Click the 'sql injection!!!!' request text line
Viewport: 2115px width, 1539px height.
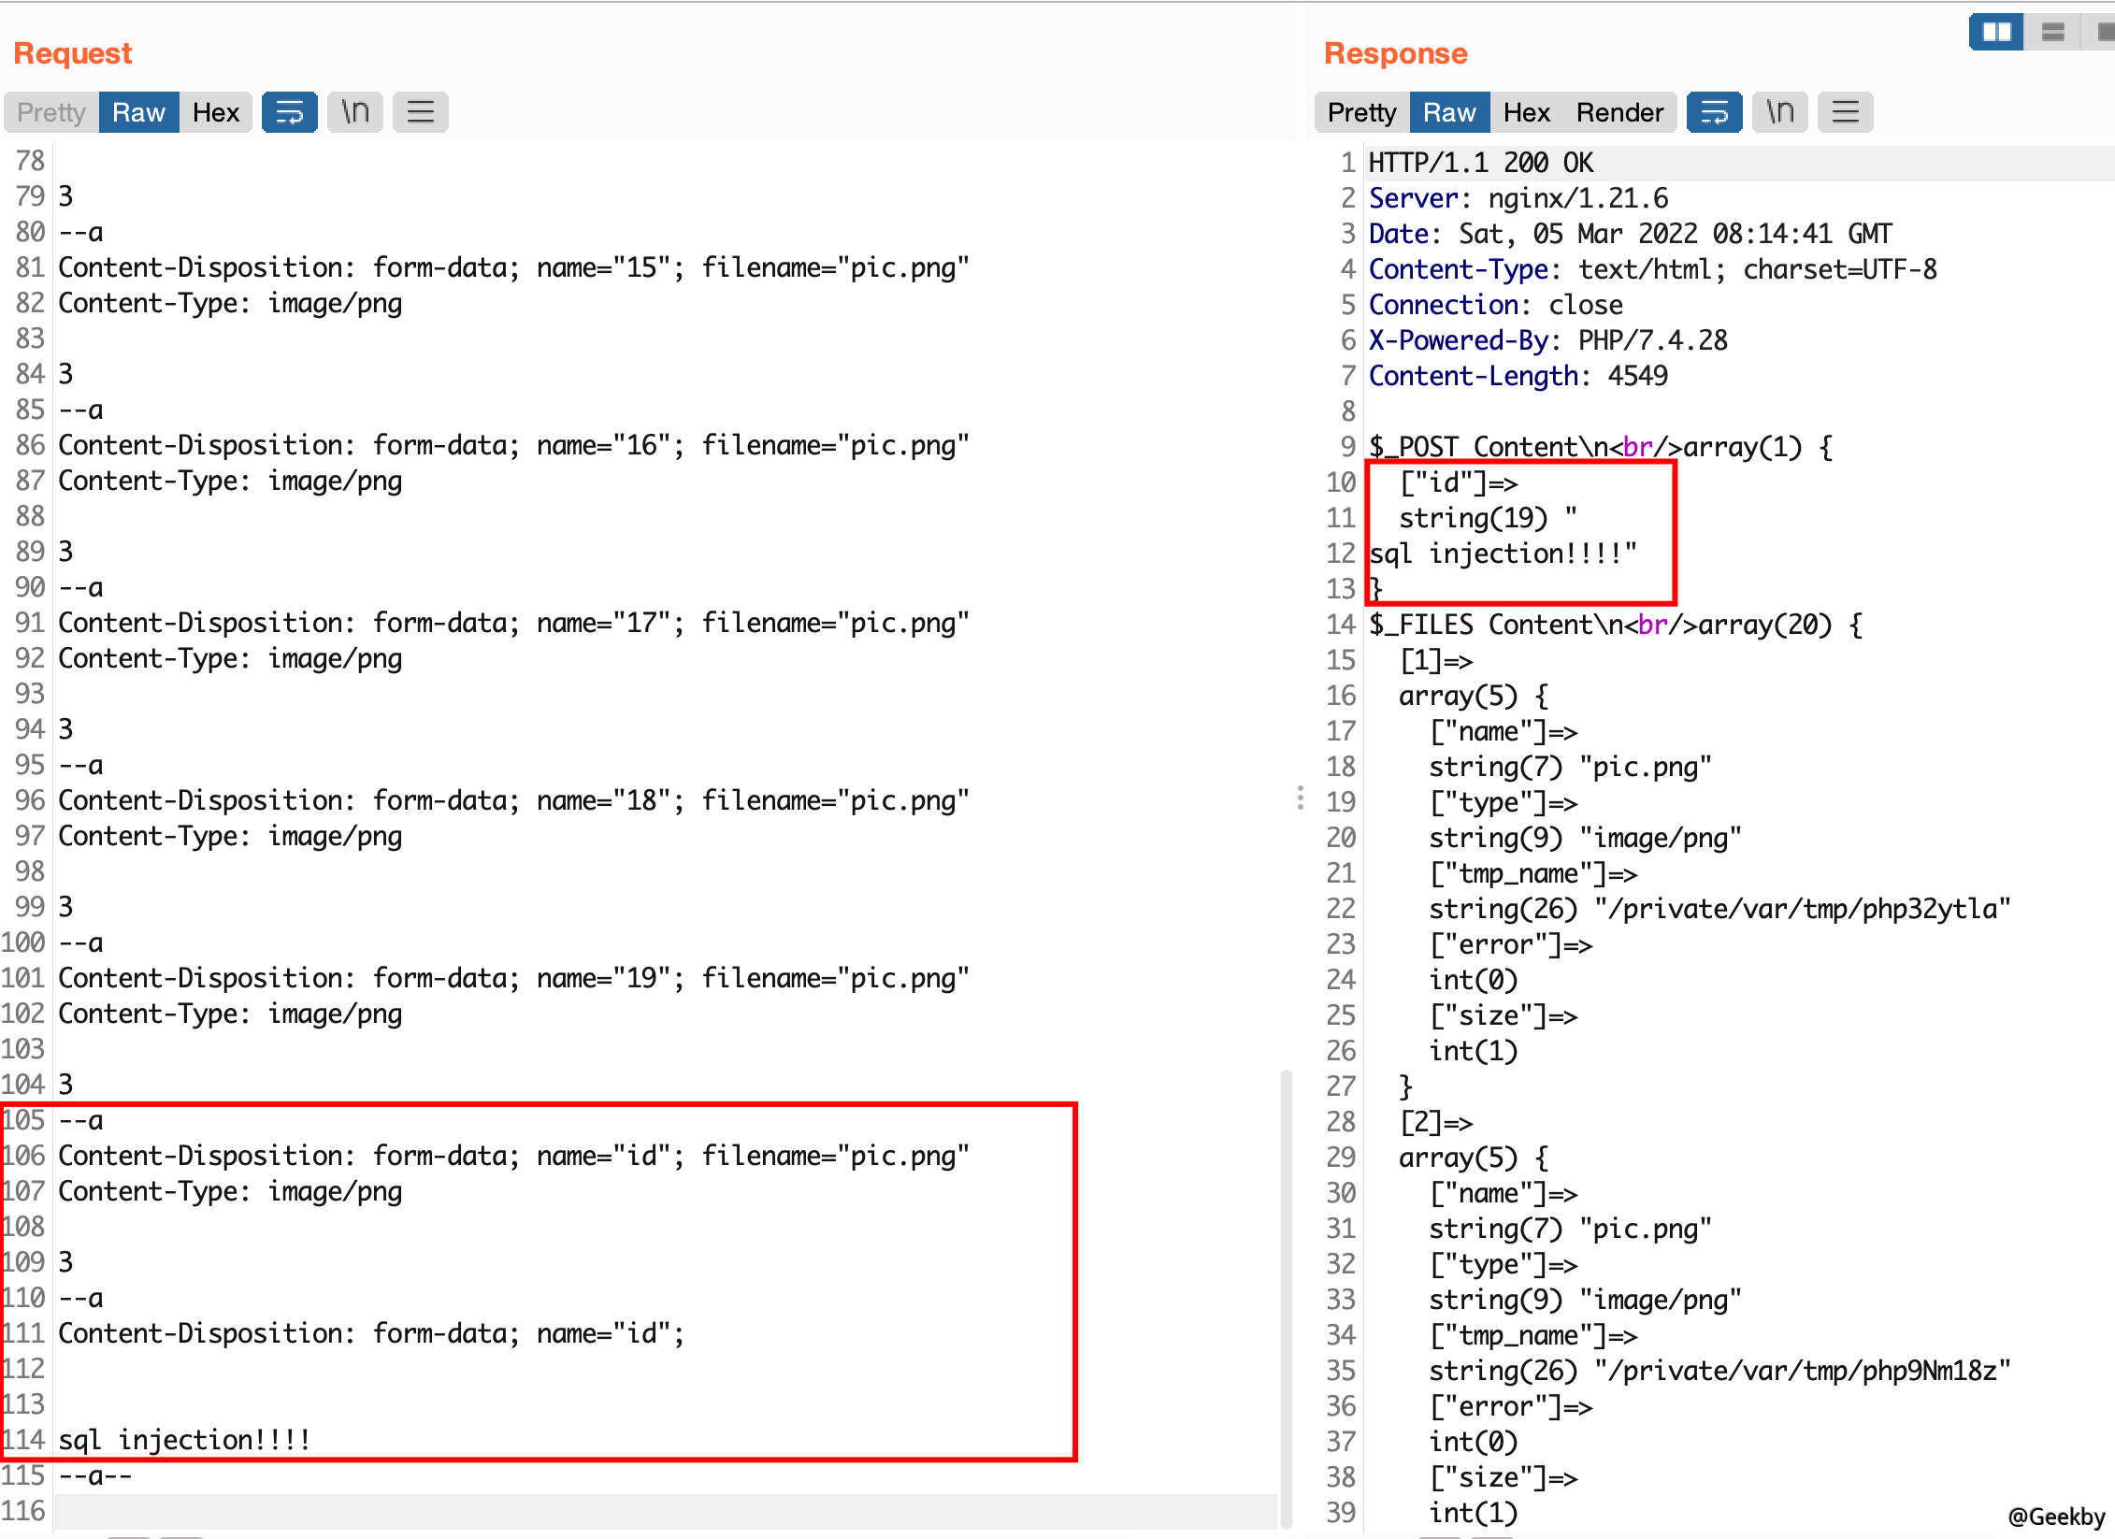click(x=184, y=1440)
